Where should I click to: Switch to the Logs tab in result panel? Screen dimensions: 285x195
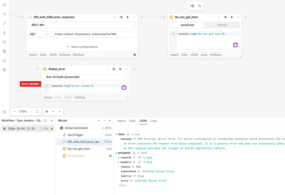(x=154, y=121)
